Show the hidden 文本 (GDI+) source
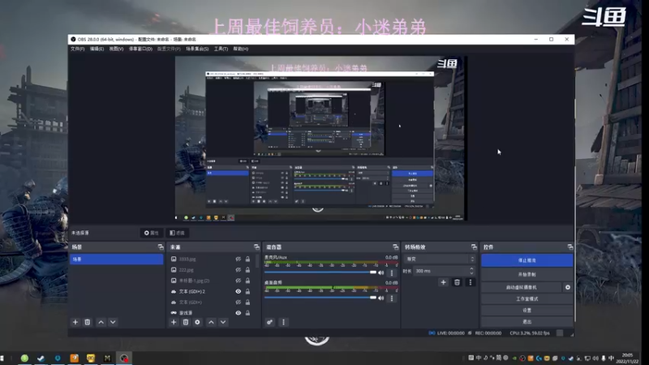 239,302
